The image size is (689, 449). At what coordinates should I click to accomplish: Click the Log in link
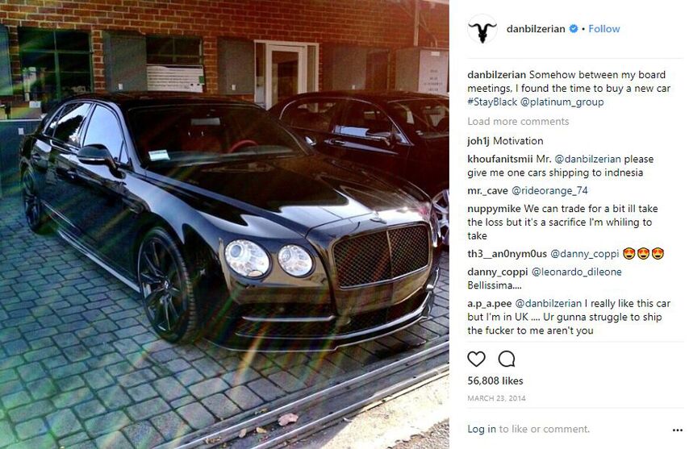482,429
